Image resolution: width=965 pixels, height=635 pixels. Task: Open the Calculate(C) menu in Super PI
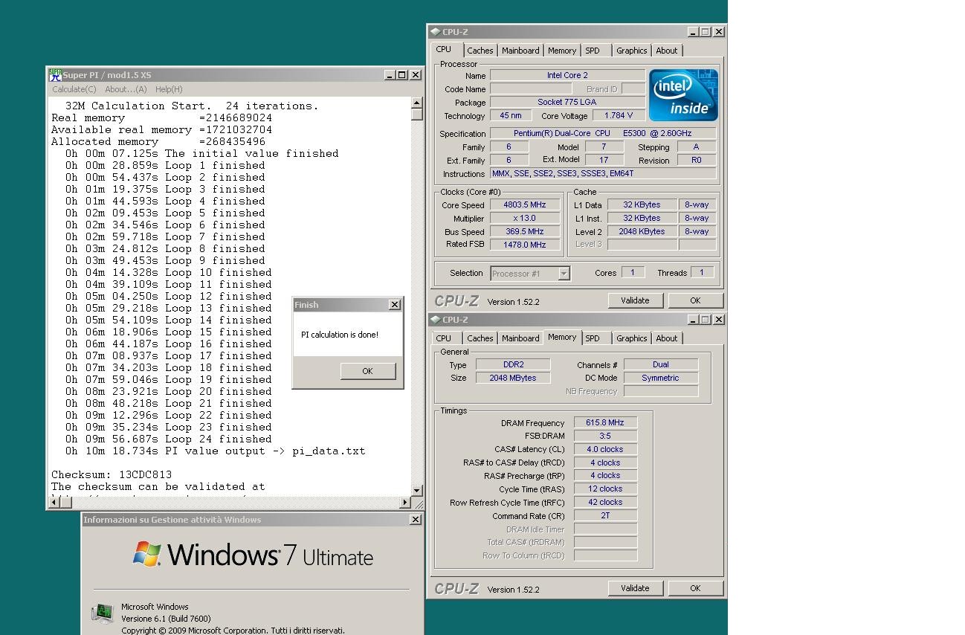[x=74, y=89]
